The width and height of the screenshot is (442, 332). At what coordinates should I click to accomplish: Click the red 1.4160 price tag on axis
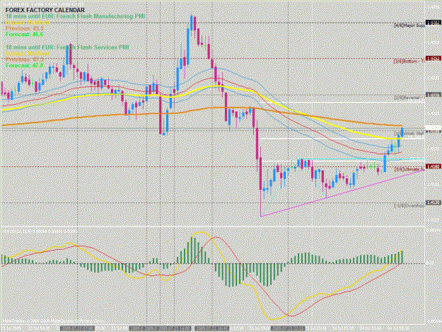pyautogui.click(x=433, y=166)
